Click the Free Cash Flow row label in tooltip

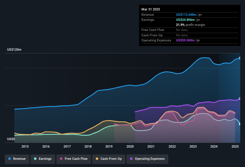pos(153,30)
